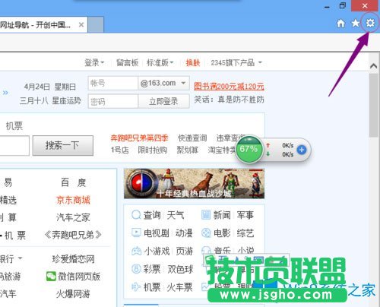Expand the 银行 bank dropdown arrow

pyautogui.click(x=20, y=258)
